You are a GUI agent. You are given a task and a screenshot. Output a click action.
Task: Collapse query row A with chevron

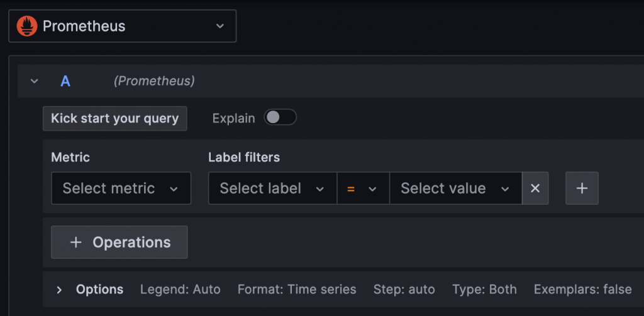coord(35,81)
